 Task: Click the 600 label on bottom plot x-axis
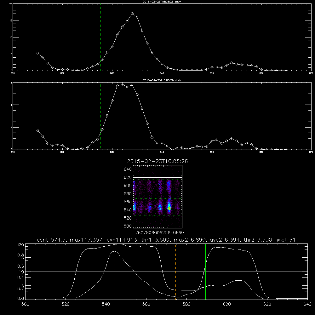tap(227, 304)
